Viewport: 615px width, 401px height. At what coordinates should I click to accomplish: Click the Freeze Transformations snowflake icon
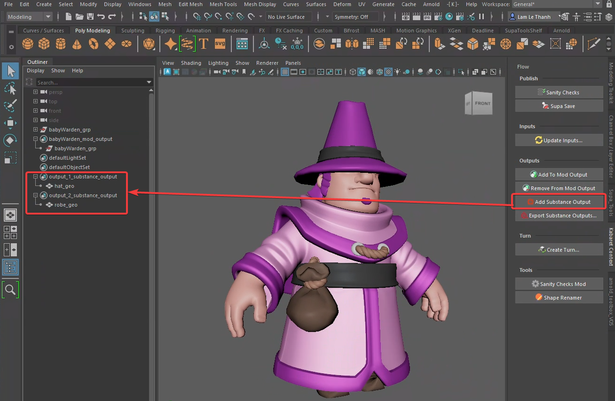297,44
